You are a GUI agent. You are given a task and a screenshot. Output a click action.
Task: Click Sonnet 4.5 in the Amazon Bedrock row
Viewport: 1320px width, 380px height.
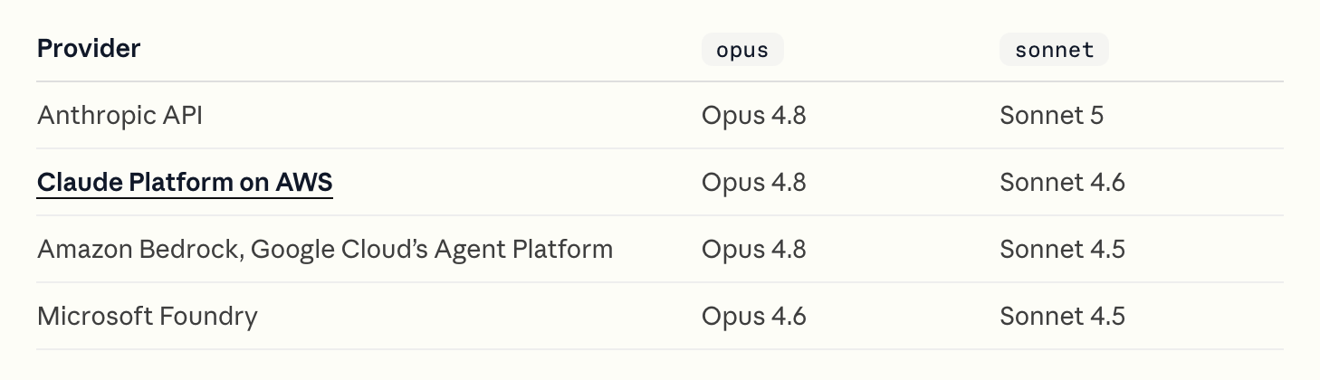pyautogui.click(x=1062, y=249)
